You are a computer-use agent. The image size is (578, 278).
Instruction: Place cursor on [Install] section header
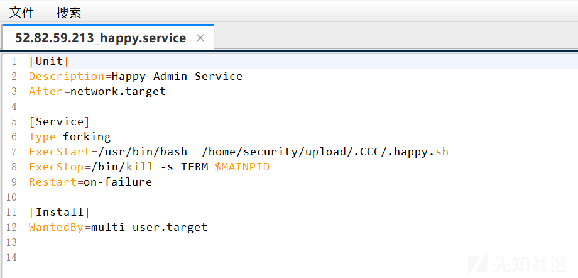click(x=59, y=212)
